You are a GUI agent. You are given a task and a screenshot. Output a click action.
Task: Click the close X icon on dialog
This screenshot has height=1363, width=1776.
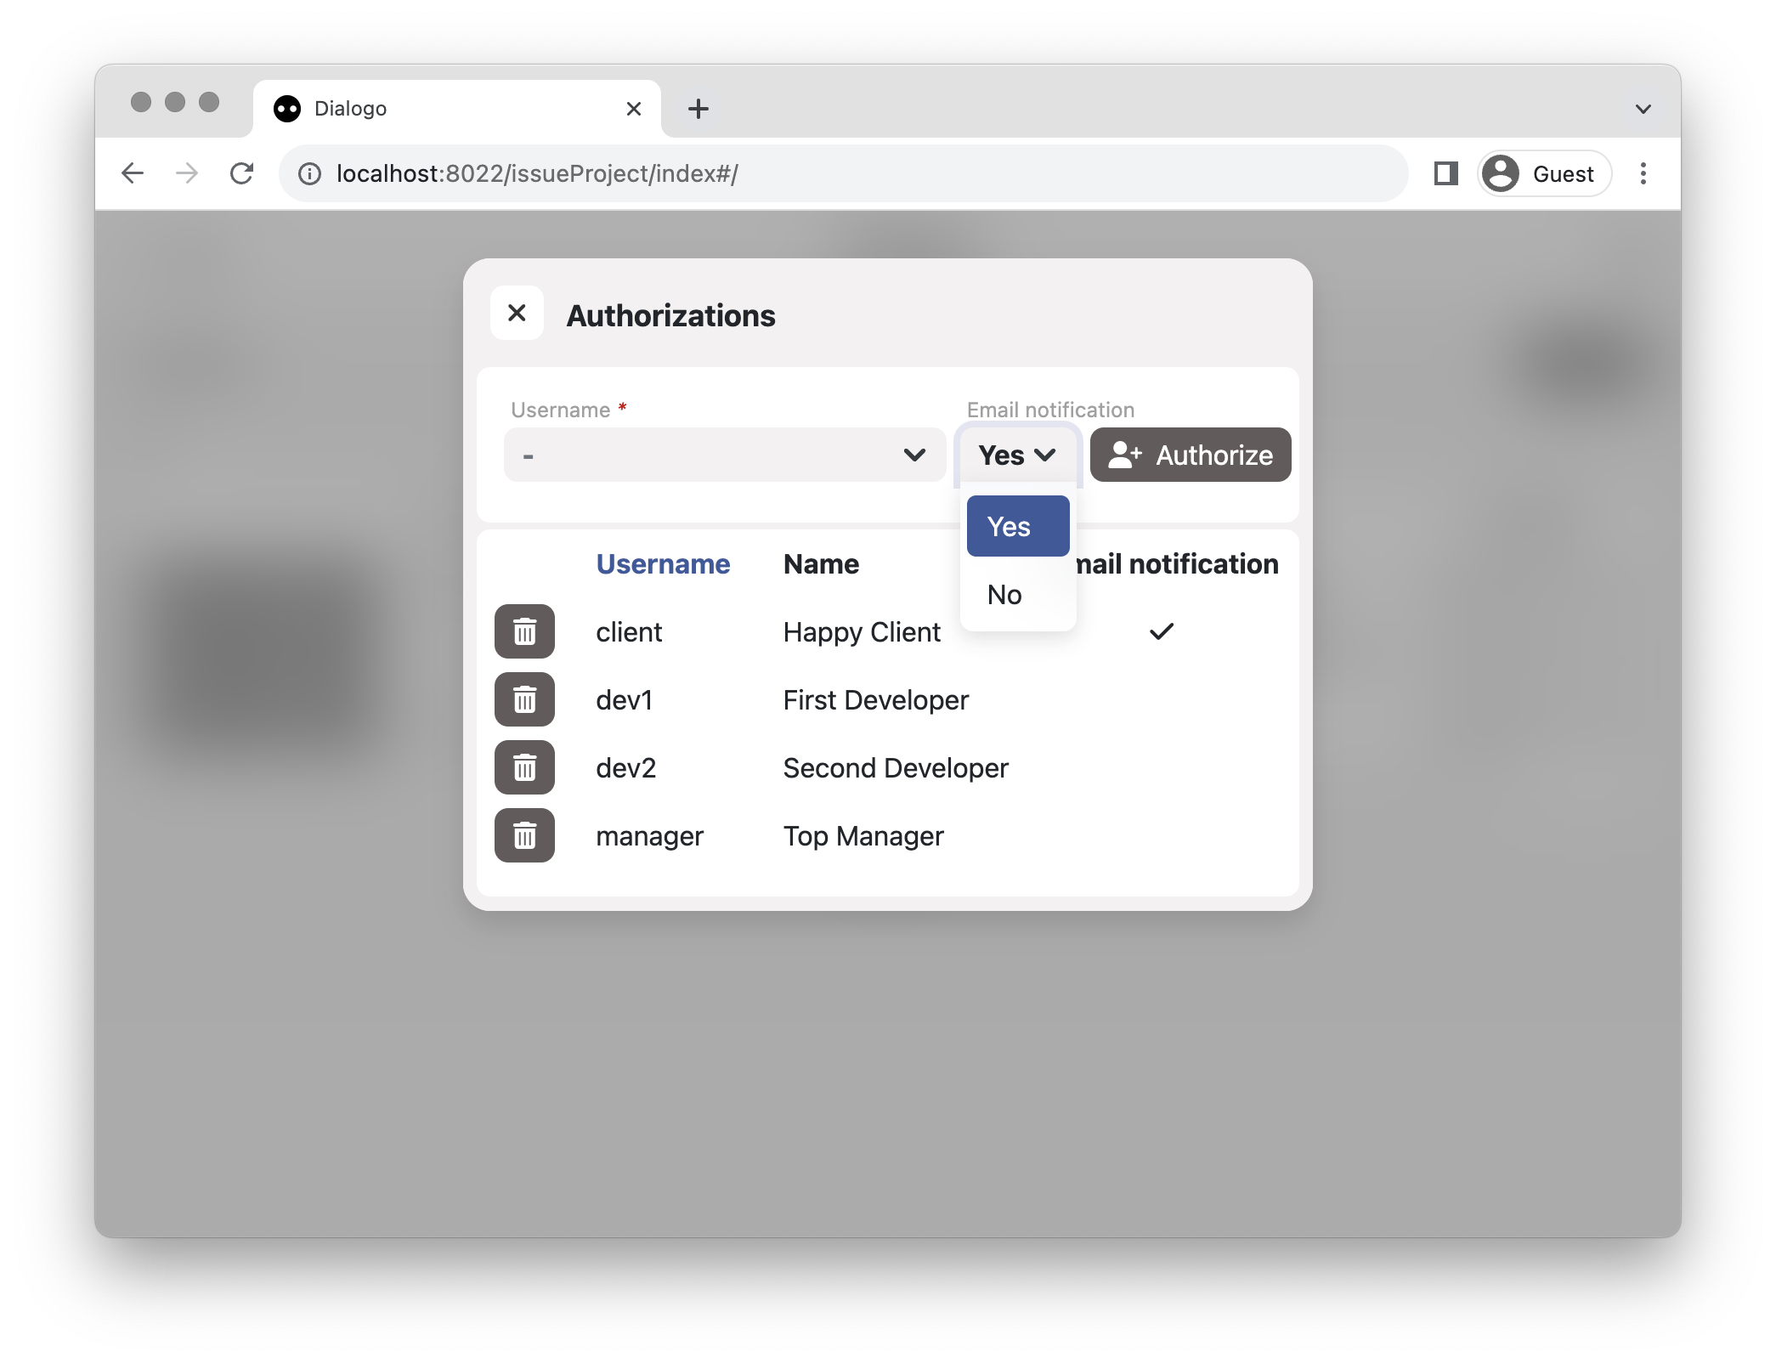click(518, 314)
